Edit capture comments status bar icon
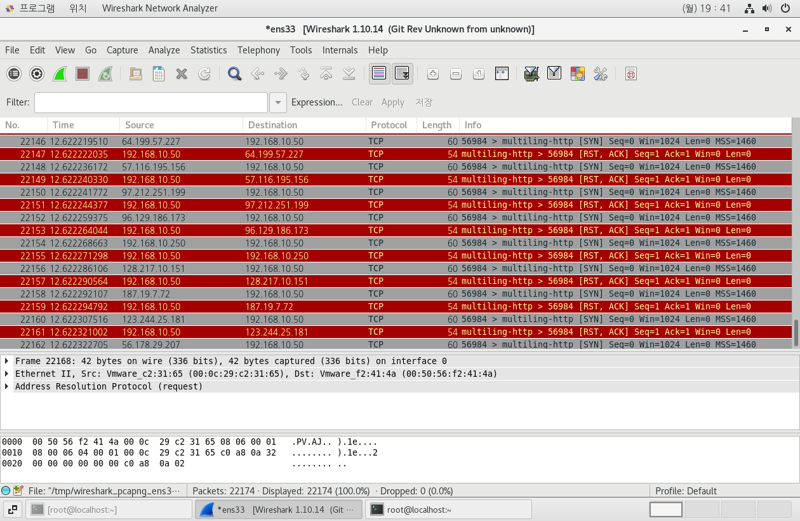This screenshot has width=800, height=521. click(x=18, y=491)
